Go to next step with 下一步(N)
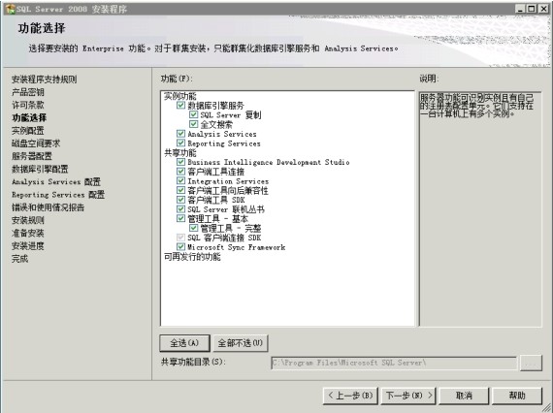 (x=408, y=396)
